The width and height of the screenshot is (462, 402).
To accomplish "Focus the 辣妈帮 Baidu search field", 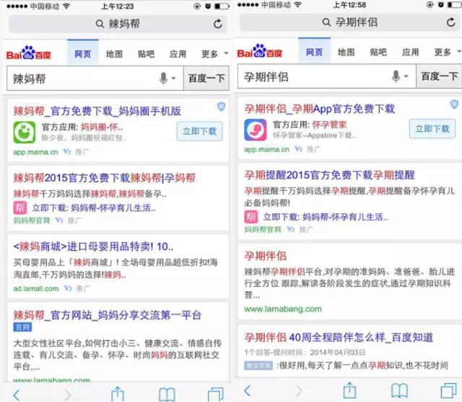I will (82, 79).
